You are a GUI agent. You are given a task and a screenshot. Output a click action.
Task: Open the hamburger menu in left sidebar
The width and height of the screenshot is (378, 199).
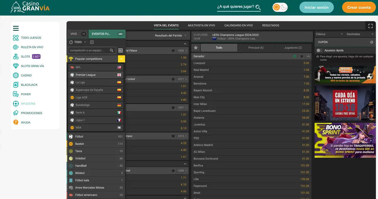(16, 28)
